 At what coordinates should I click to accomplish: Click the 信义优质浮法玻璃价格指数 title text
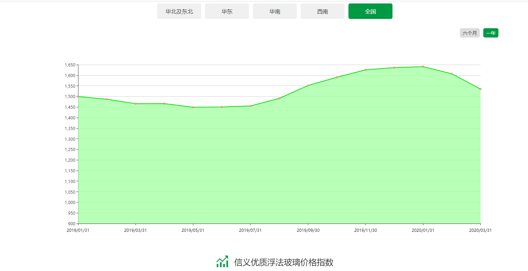point(284,262)
